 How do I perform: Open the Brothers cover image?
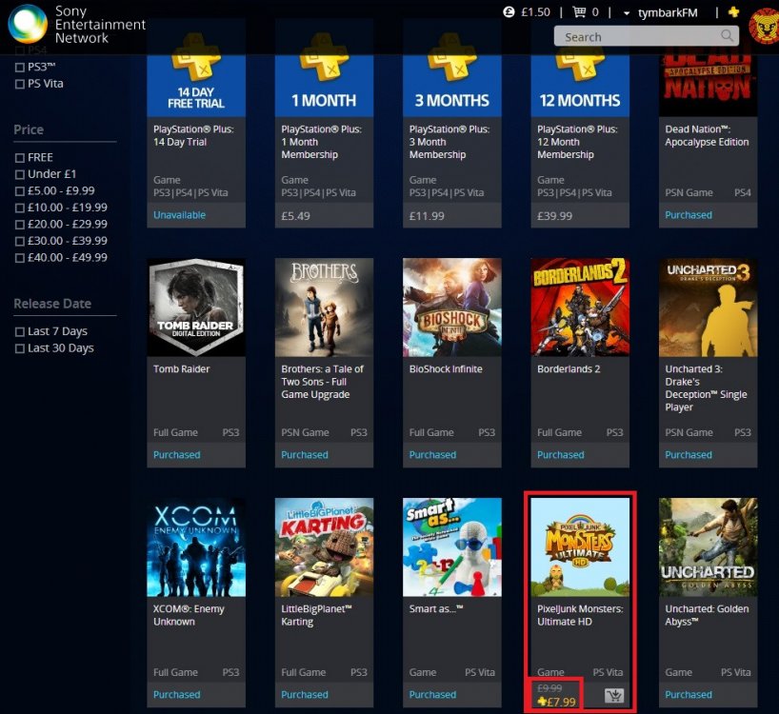tap(324, 307)
